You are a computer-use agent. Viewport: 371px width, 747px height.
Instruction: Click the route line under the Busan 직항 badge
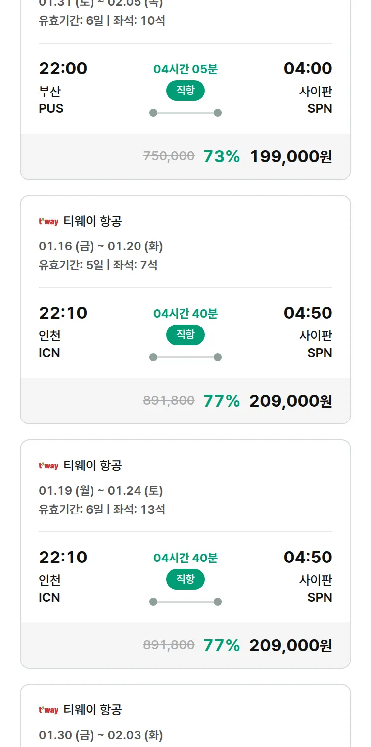(x=185, y=112)
